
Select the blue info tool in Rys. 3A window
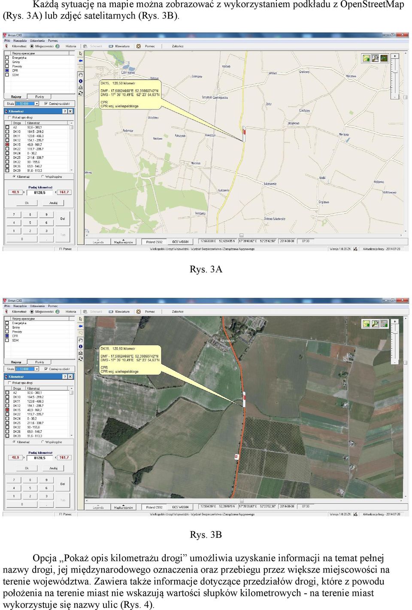point(80,81)
